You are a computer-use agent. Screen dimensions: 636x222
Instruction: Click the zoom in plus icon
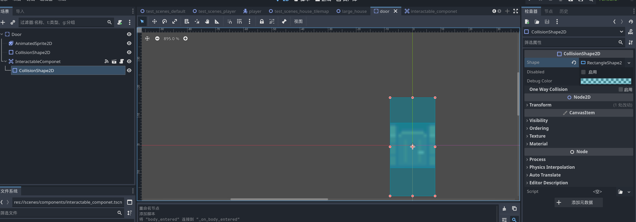click(185, 38)
